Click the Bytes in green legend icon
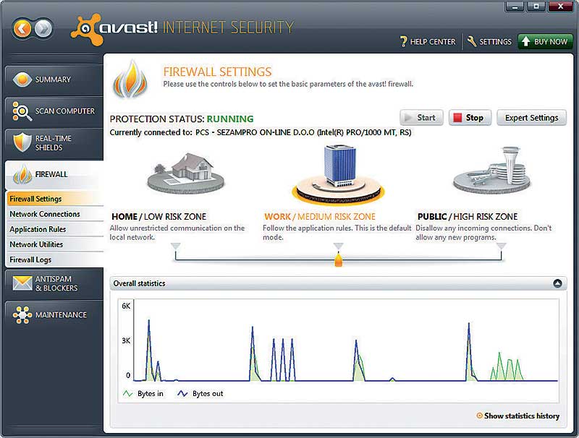The height and width of the screenshot is (438, 579). pyautogui.click(x=127, y=394)
